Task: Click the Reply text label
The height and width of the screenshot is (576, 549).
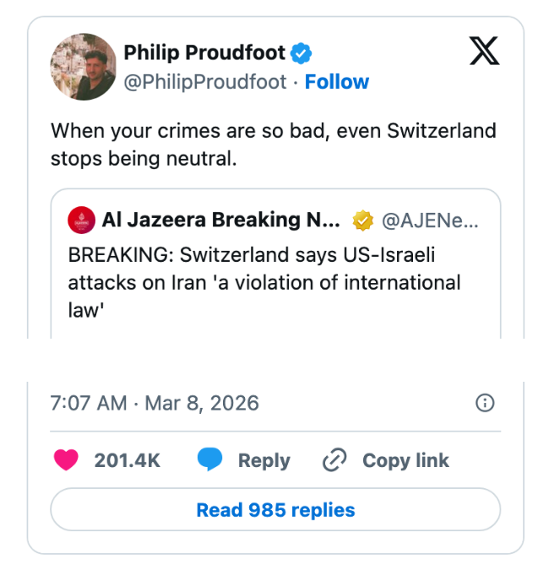Action: click(264, 460)
